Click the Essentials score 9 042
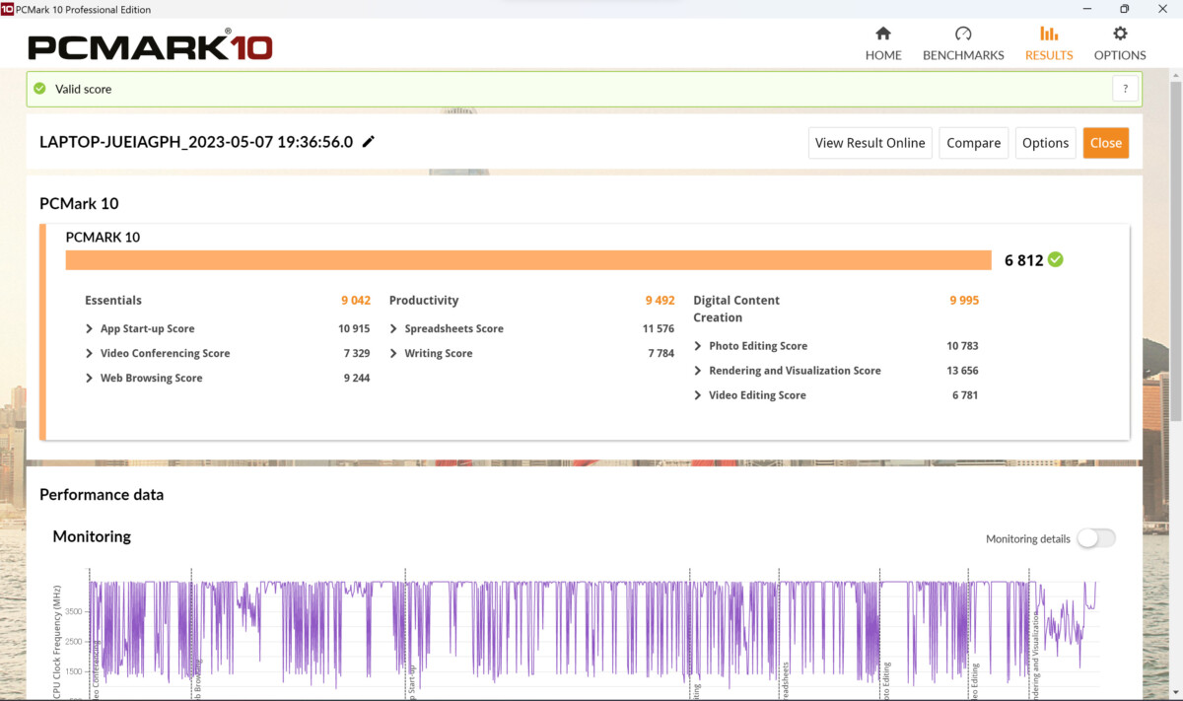 point(356,301)
